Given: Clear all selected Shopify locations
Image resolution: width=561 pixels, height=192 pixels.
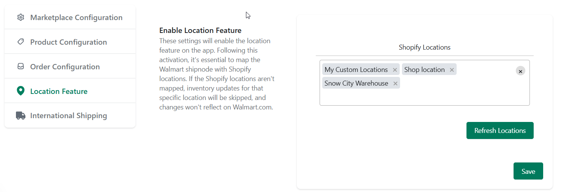Looking at the screenshot, I should 520,71.
